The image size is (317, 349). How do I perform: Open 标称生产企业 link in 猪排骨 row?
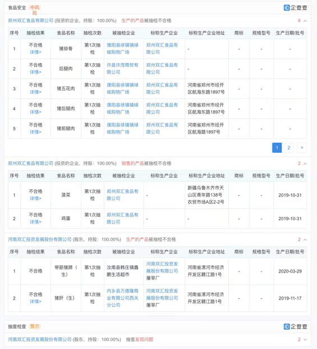(162, 49)
